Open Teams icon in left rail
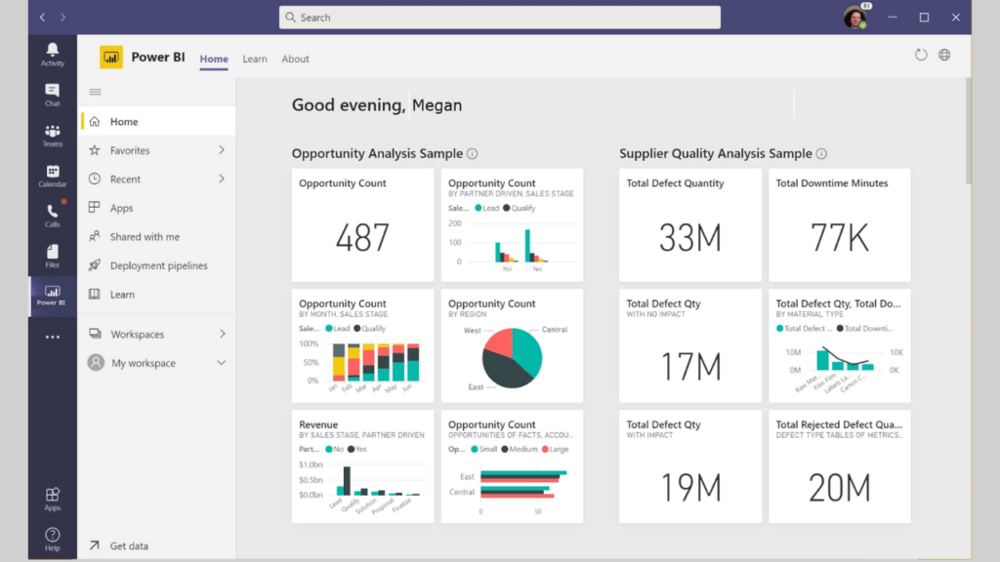This screenshot has height=562, width=1000. 53,135
